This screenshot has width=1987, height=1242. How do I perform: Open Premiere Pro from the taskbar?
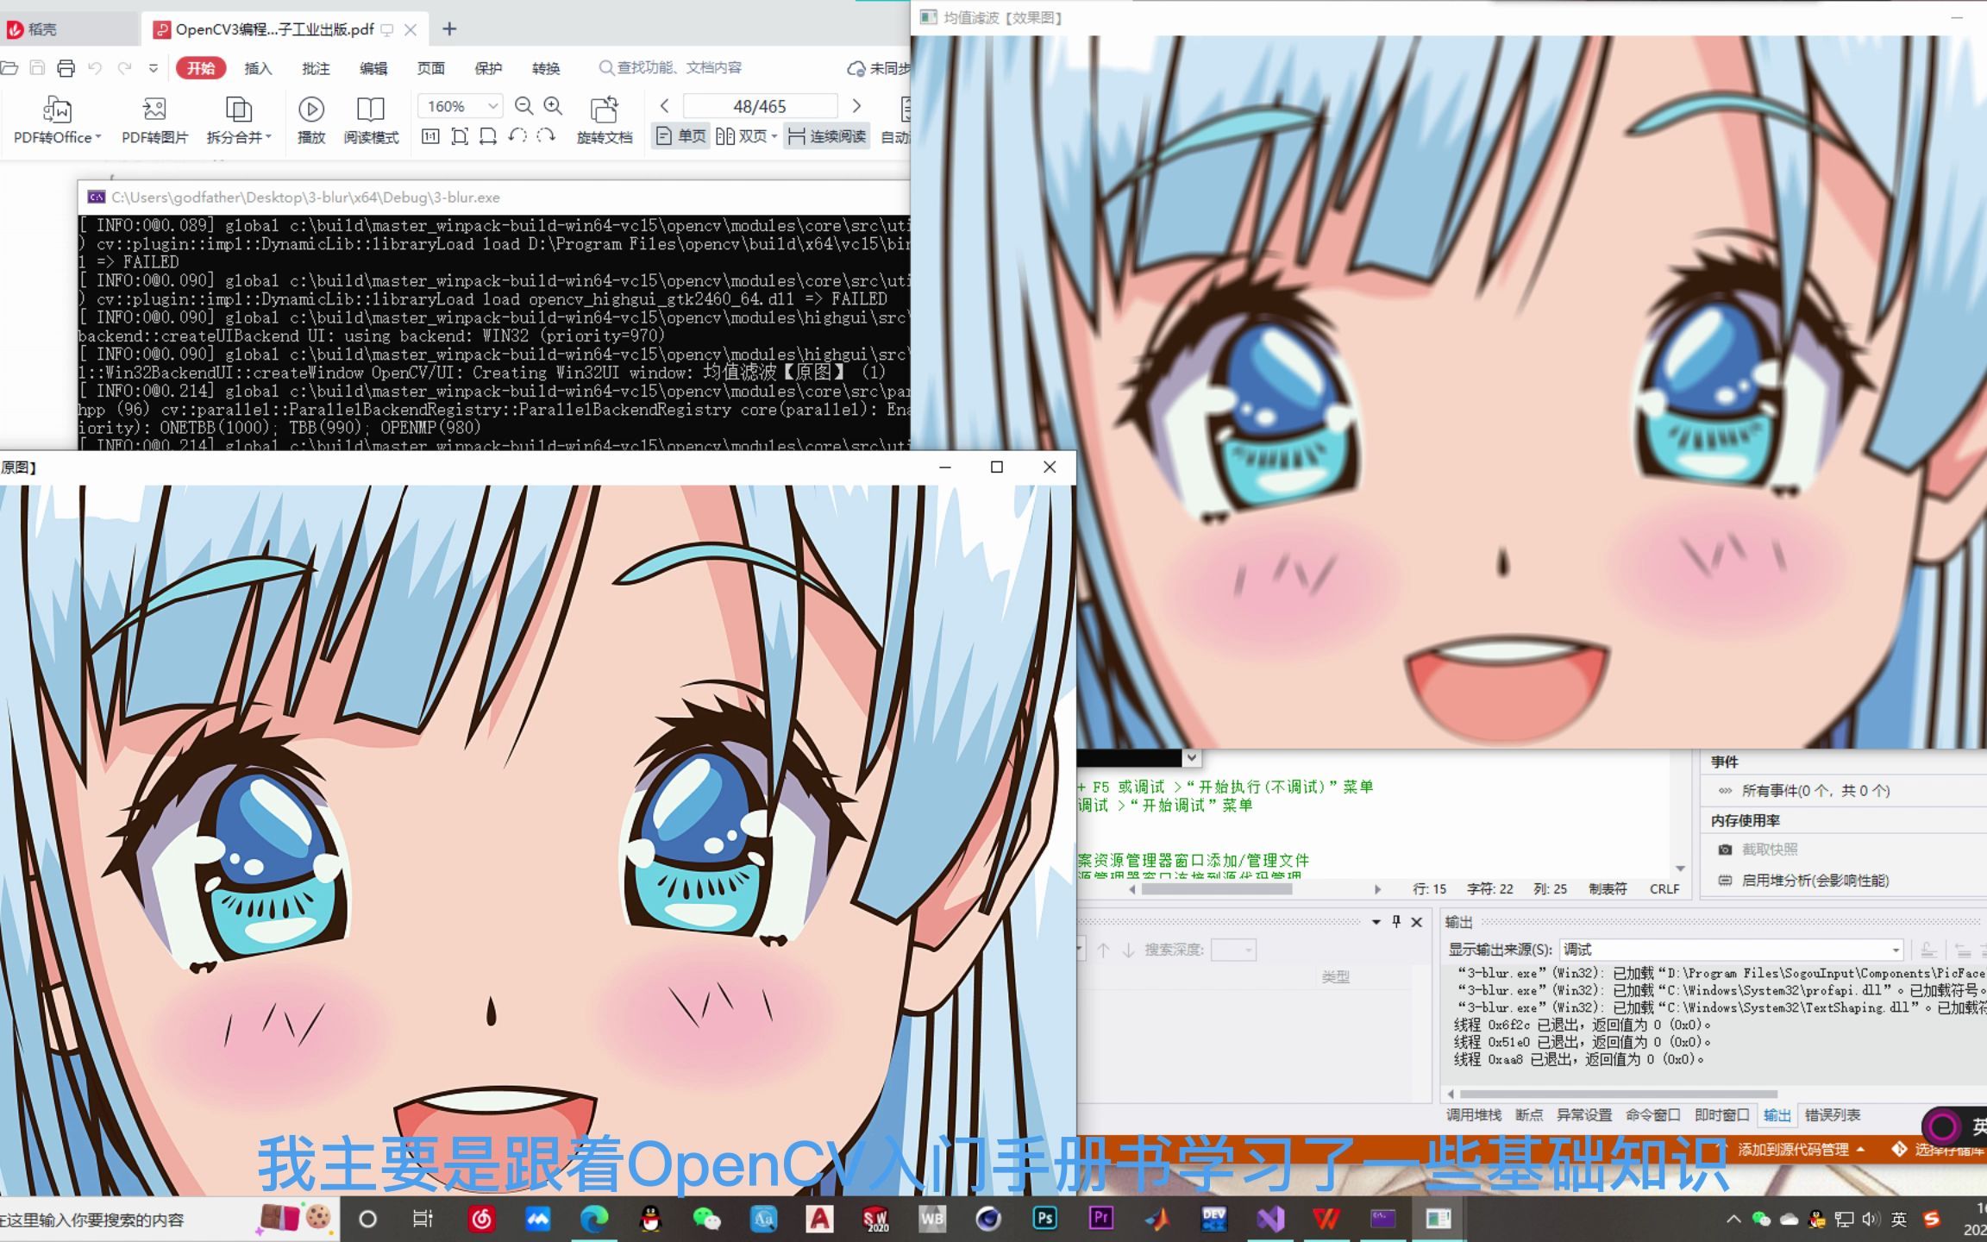tap(1100, 1218)
